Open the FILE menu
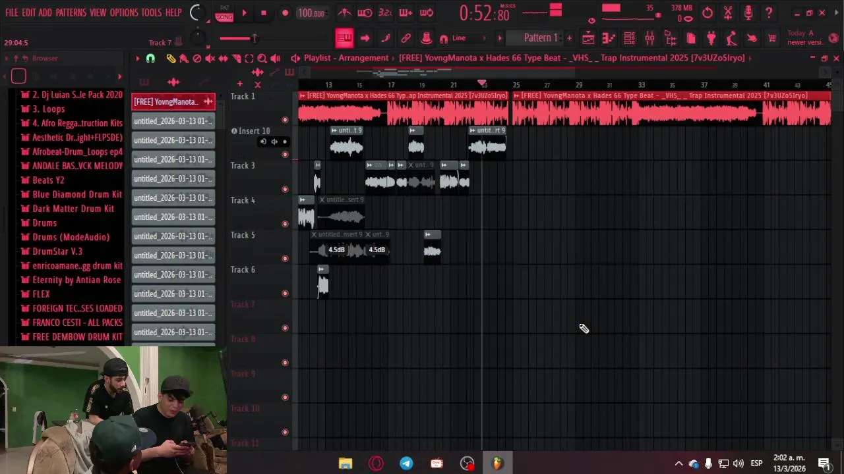This screenshot has width=844, height=474. tap(12, 13)
